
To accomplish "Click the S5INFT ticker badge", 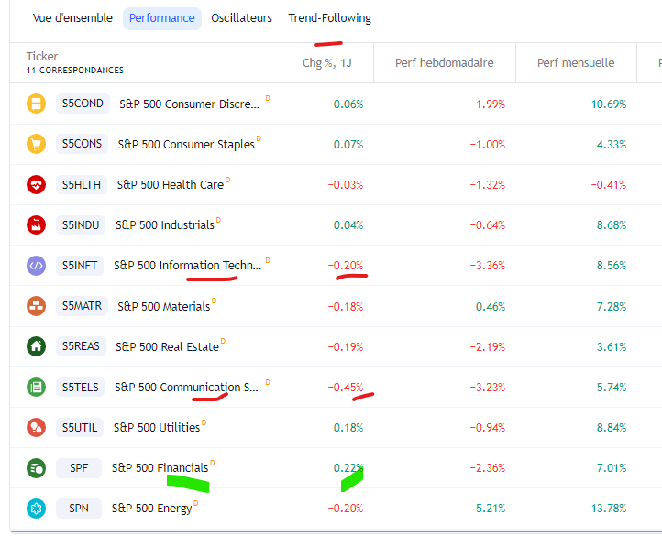I will (80, 266).
